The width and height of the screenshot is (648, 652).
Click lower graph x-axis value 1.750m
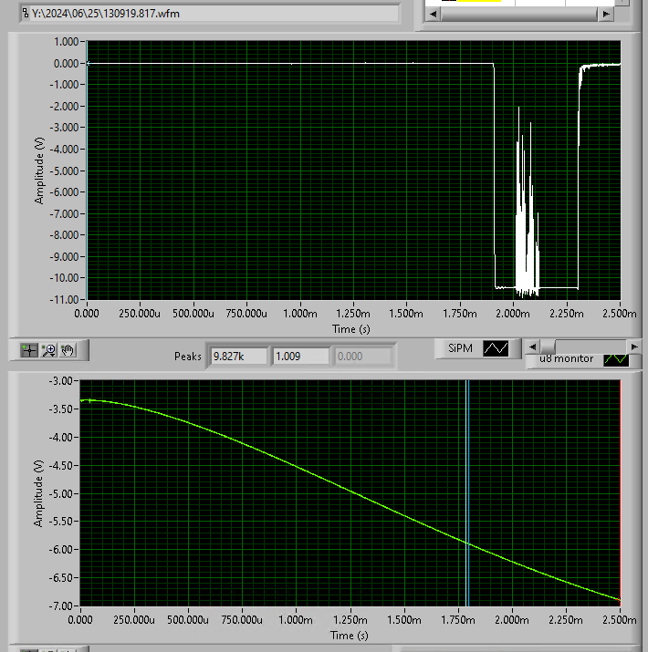[x=458, y=620]
